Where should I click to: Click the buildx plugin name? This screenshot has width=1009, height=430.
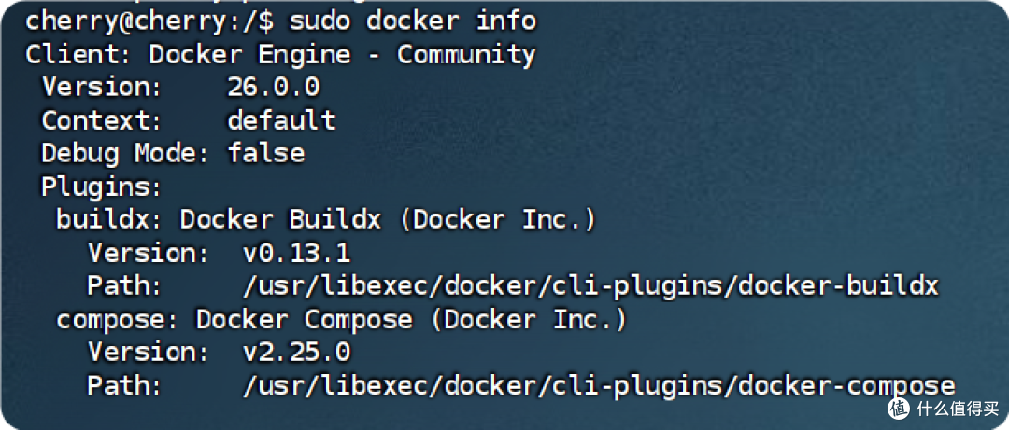coord(110,219)
